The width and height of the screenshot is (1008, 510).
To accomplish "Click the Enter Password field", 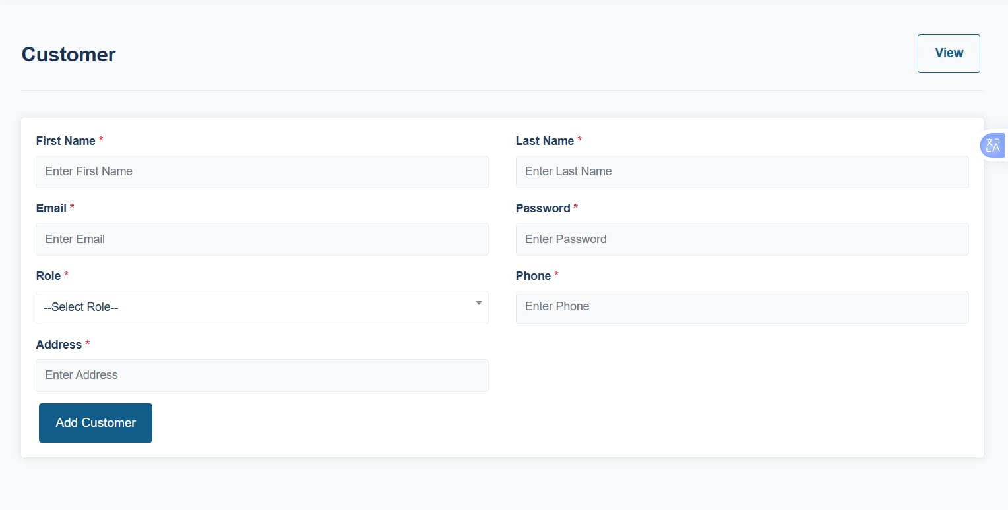I will (742, 239).
